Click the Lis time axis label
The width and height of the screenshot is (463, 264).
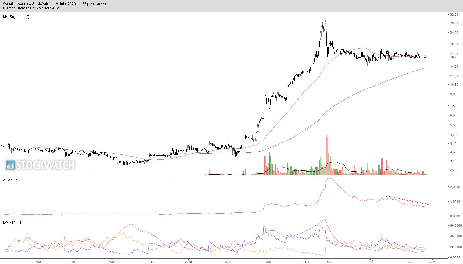[x=153, y=262]
